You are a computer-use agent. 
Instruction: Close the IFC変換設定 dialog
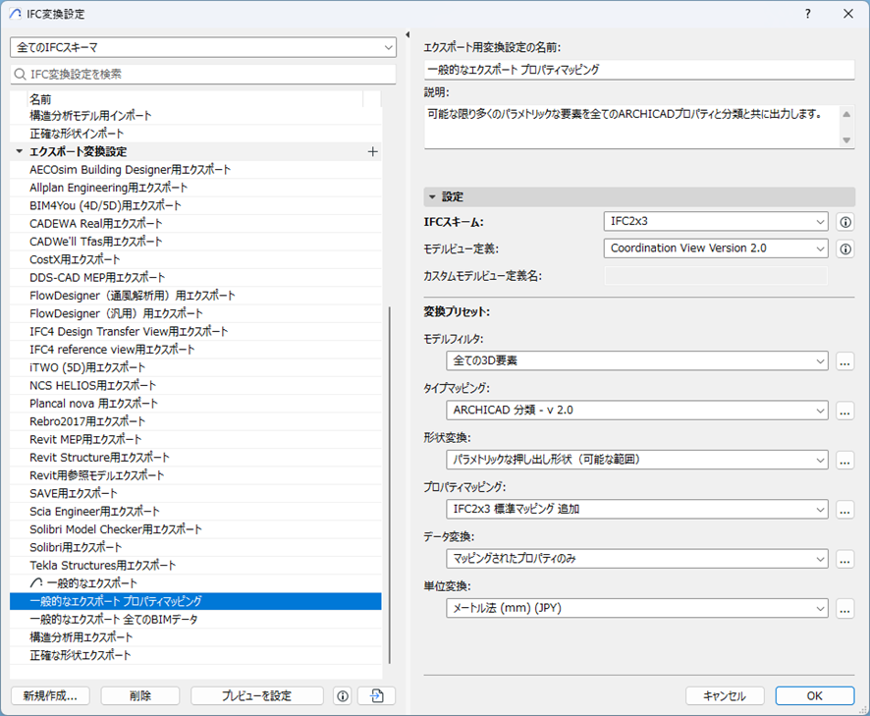(x=848, y=14)
